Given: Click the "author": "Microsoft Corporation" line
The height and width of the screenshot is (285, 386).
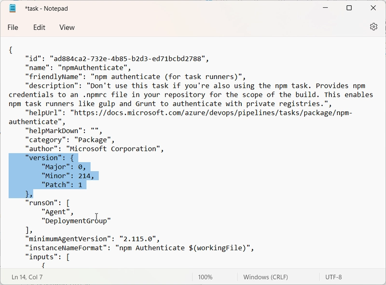Looking at the screenshot, I should coord(95,149).
